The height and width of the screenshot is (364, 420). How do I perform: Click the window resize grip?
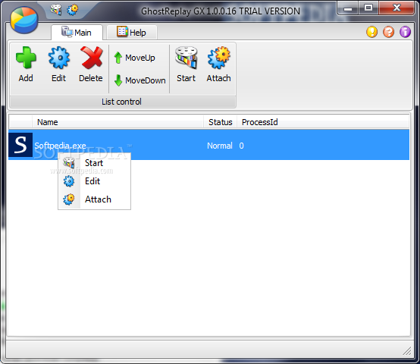(x=407, y=351)
